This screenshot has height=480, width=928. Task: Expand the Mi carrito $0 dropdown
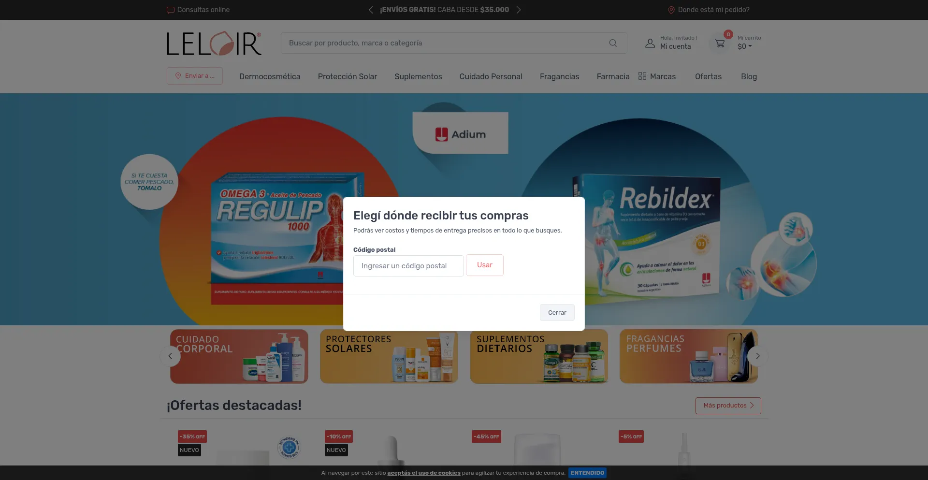(x=745, y=46)
